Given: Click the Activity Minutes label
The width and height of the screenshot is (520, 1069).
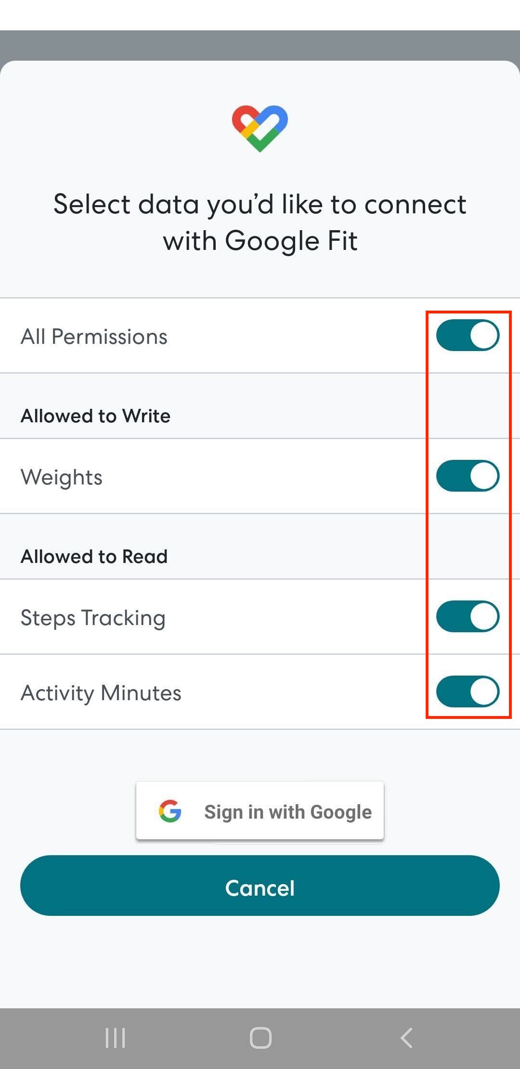Looking at the screenshot, I should [101, 692].
